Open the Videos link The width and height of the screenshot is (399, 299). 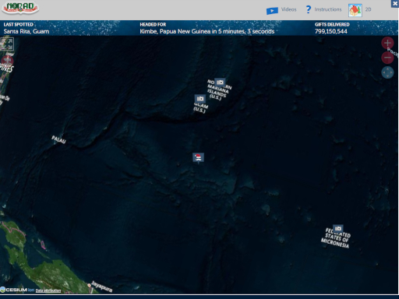pyautogui.click(x=288, y=9)
